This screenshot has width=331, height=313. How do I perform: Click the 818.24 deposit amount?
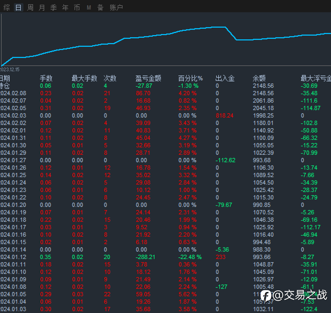224,116
